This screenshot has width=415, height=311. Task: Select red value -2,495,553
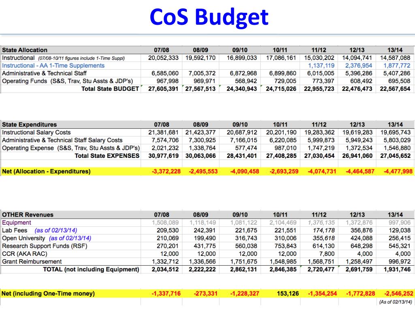[203, 171]
